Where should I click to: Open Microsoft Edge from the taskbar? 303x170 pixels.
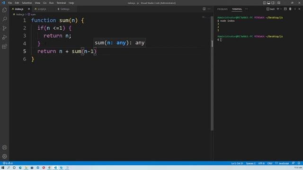coord(20,168)
